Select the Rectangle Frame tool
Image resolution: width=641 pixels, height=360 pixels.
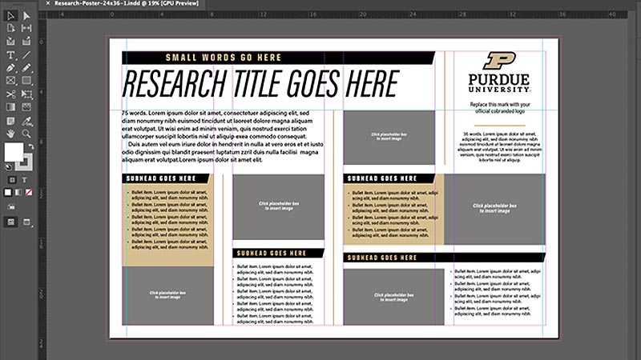pyautogui.click(x=10, y=81)
